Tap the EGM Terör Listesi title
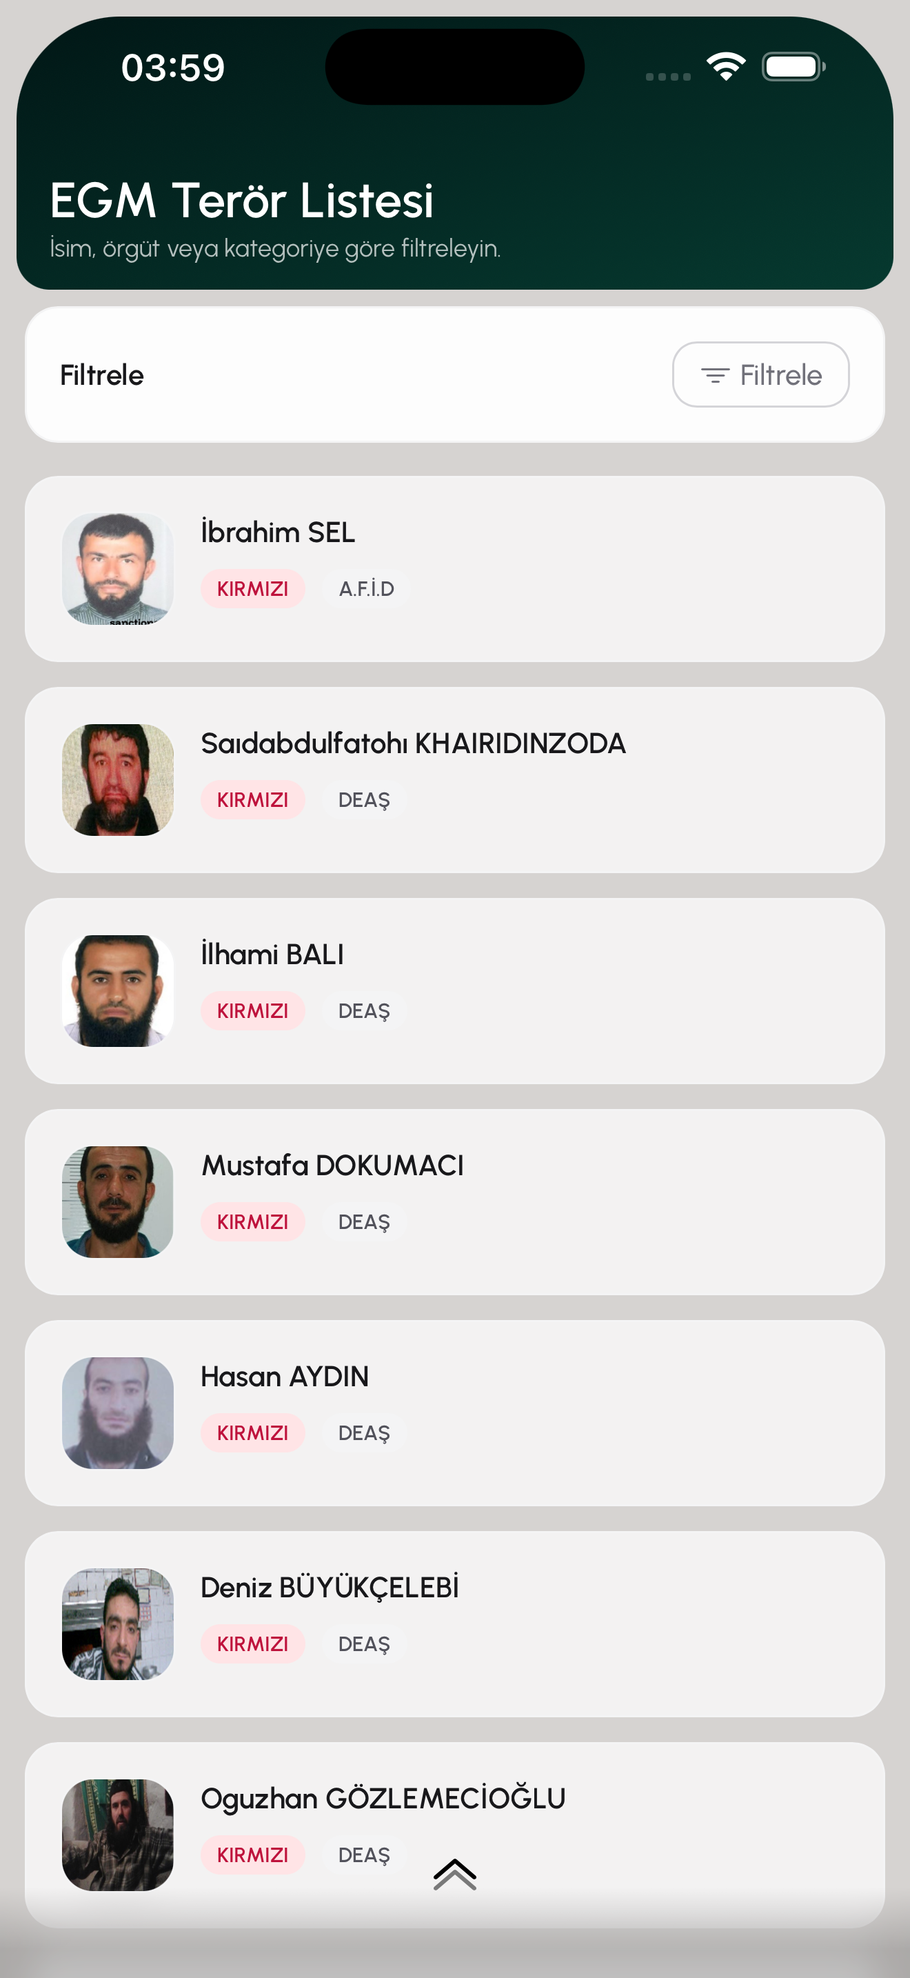 242,201
